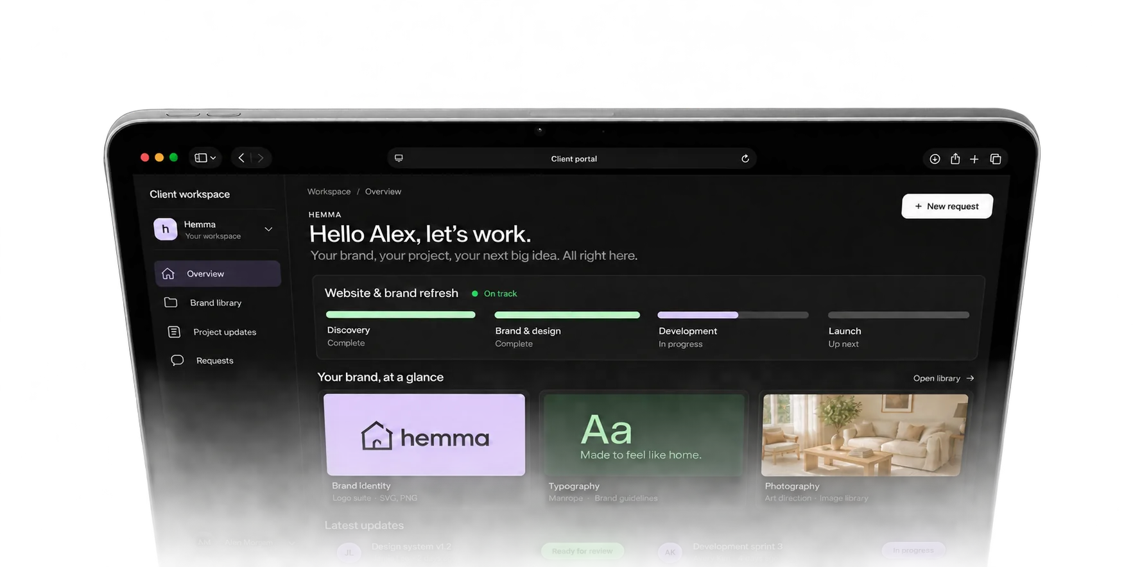Go back using the browser back arrow
The image size is (1142, 567).
tap(241, 158)
